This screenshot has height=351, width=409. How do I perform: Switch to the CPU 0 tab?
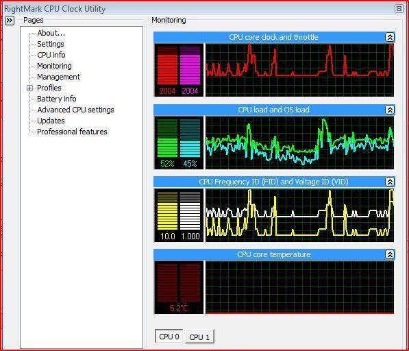pyautogui.click(x=169, y=337)
